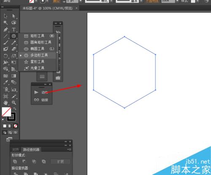Select the Symbol Sprayer tool
Image resolution: width=211 pixels, height=175 pixels.
coord(5,89)
